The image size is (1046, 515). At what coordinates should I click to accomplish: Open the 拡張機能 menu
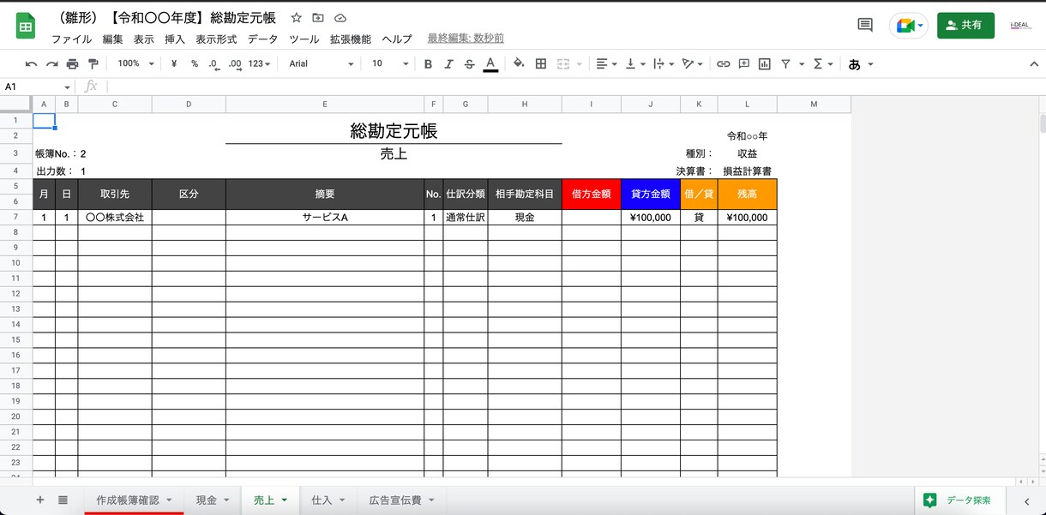351,39
